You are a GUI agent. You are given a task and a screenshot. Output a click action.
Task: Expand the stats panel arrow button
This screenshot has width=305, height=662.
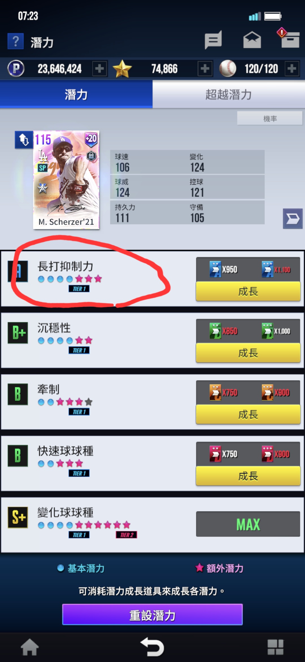(293, 218)
